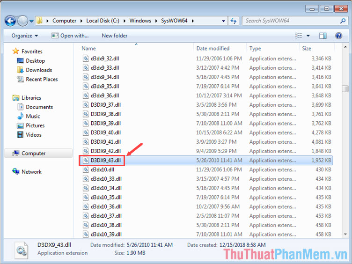The height and width of the screenshot is (264, 352).
Task: Toggle the preview pane
Action: coord(323,36)
